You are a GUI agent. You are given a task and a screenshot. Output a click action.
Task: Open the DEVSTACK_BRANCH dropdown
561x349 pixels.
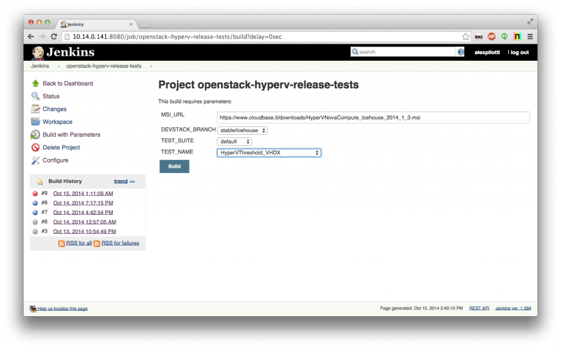point(242,130)
